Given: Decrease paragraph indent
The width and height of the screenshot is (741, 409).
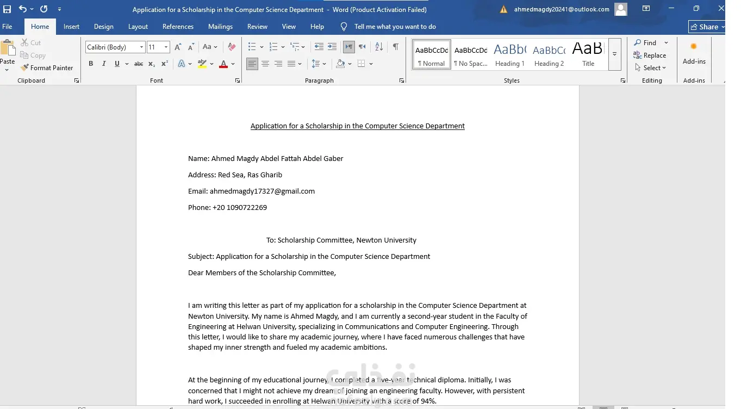Looking at the screenshot, I should (x=319, y=47).
